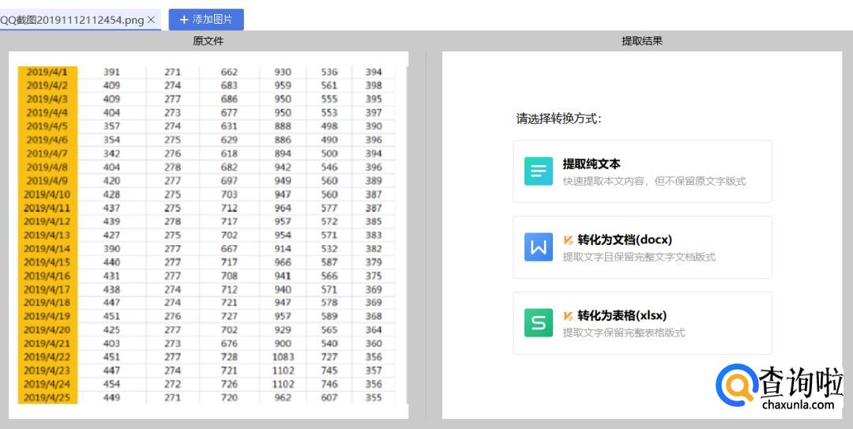Click date cell 2019/4/5

coord(47,126)
